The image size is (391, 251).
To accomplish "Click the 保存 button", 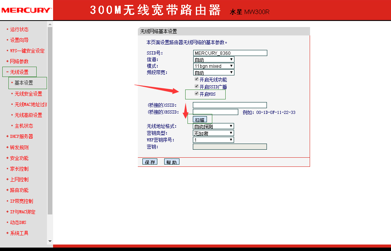I will (x=150, y=162).
